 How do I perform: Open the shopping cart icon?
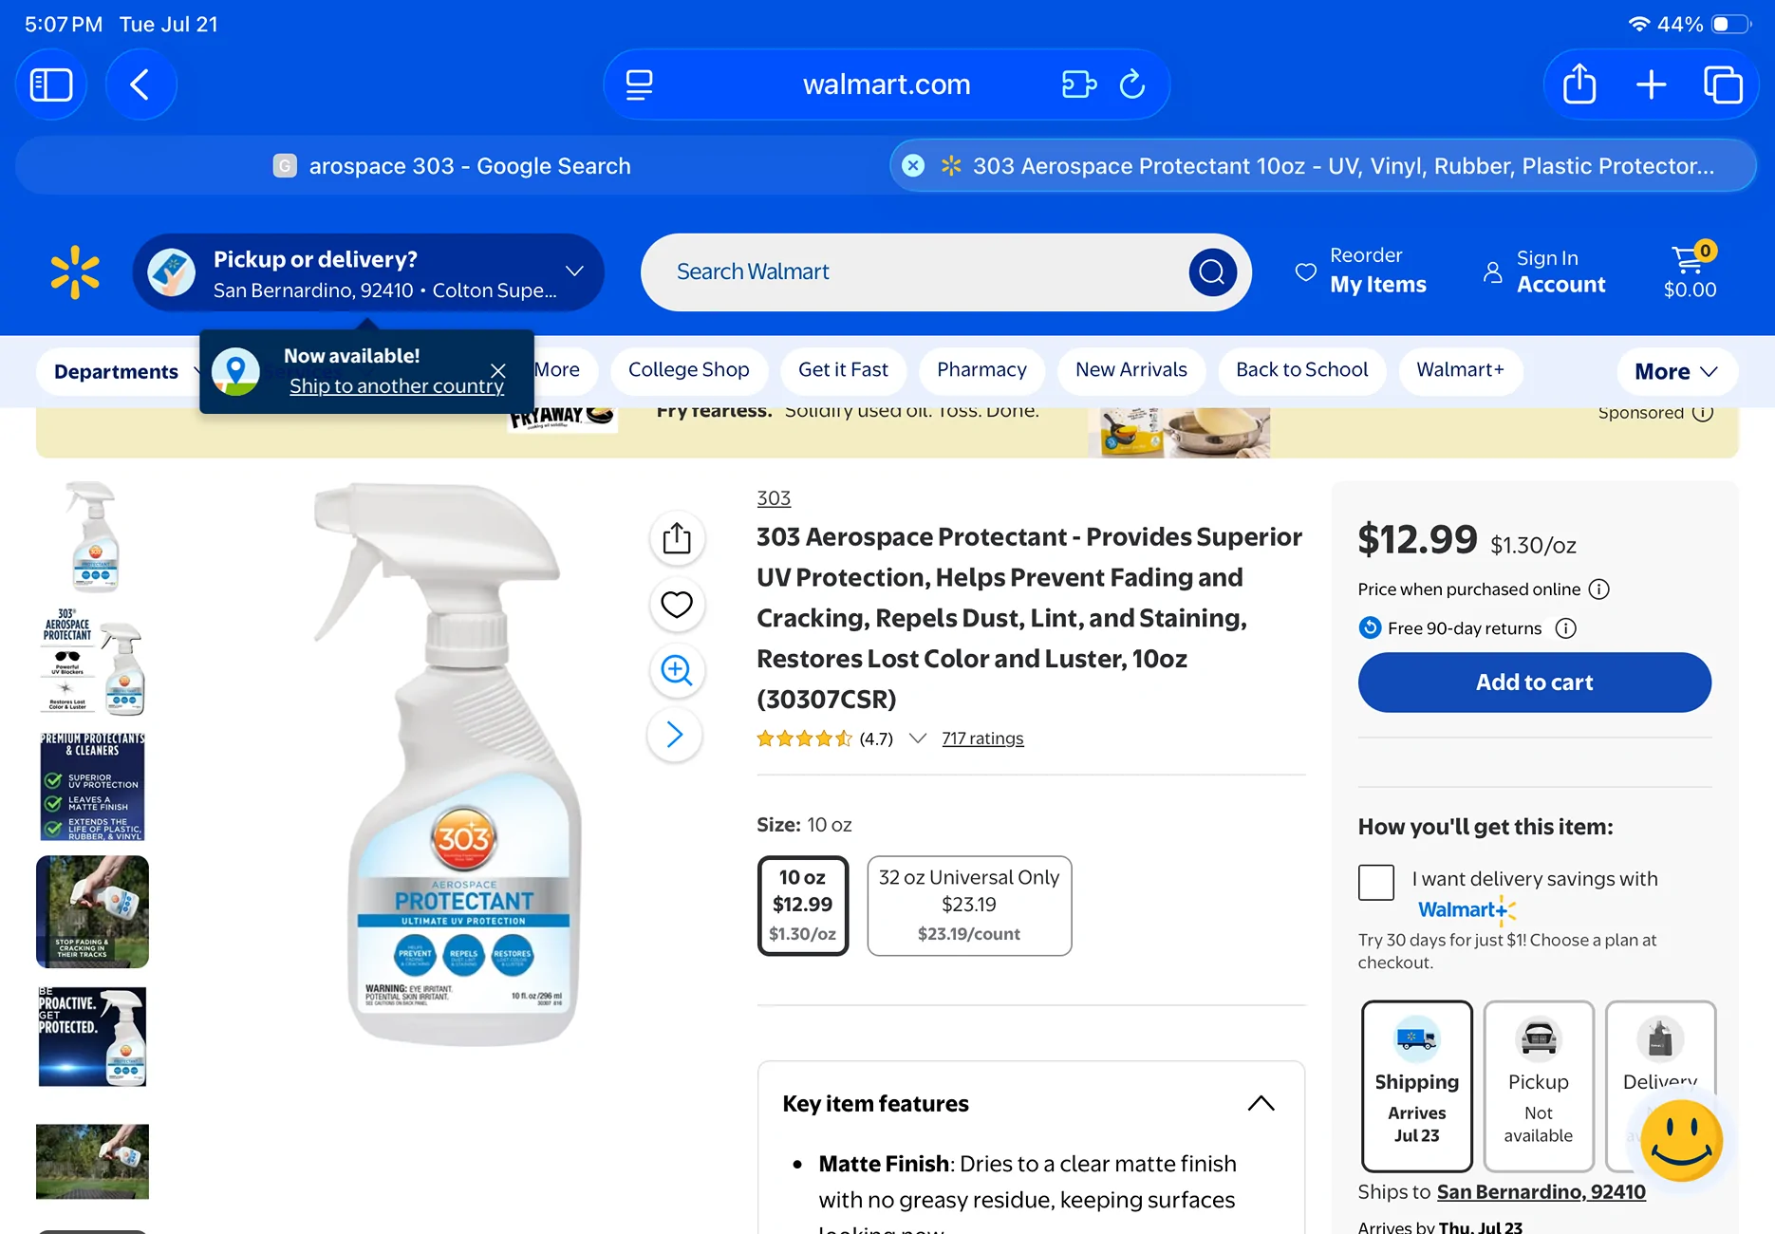[x=1691, y=271]
